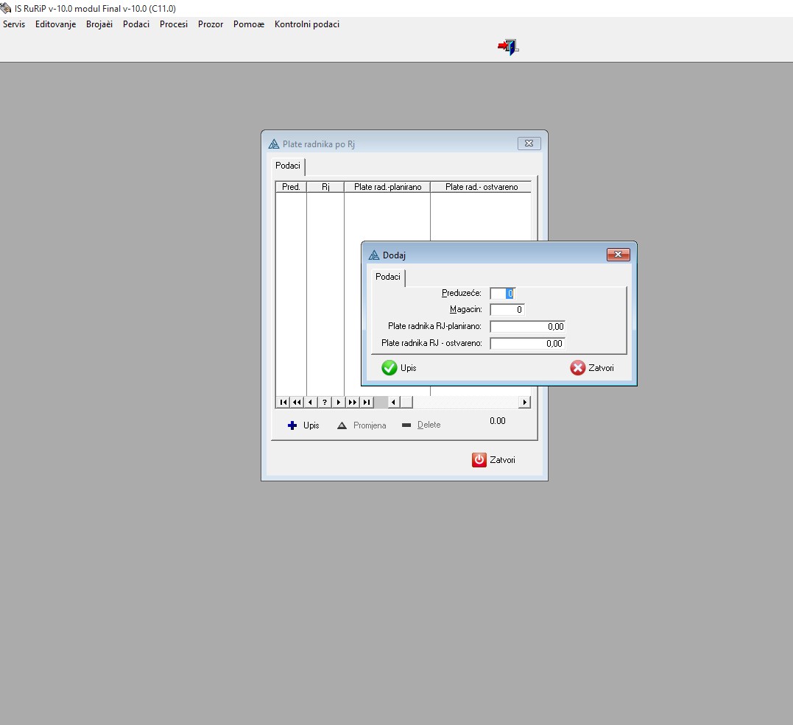Select the Podaci tab in Dodaj dialog
Image resolution: width=793 pixels, height=725 pixels.
(x=388, y=277)
